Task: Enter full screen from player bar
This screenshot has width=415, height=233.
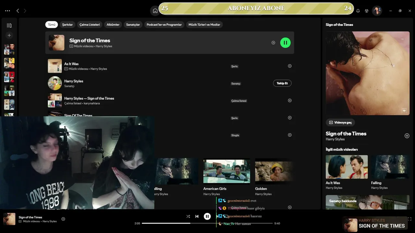Action: click(x=409, y=219)
